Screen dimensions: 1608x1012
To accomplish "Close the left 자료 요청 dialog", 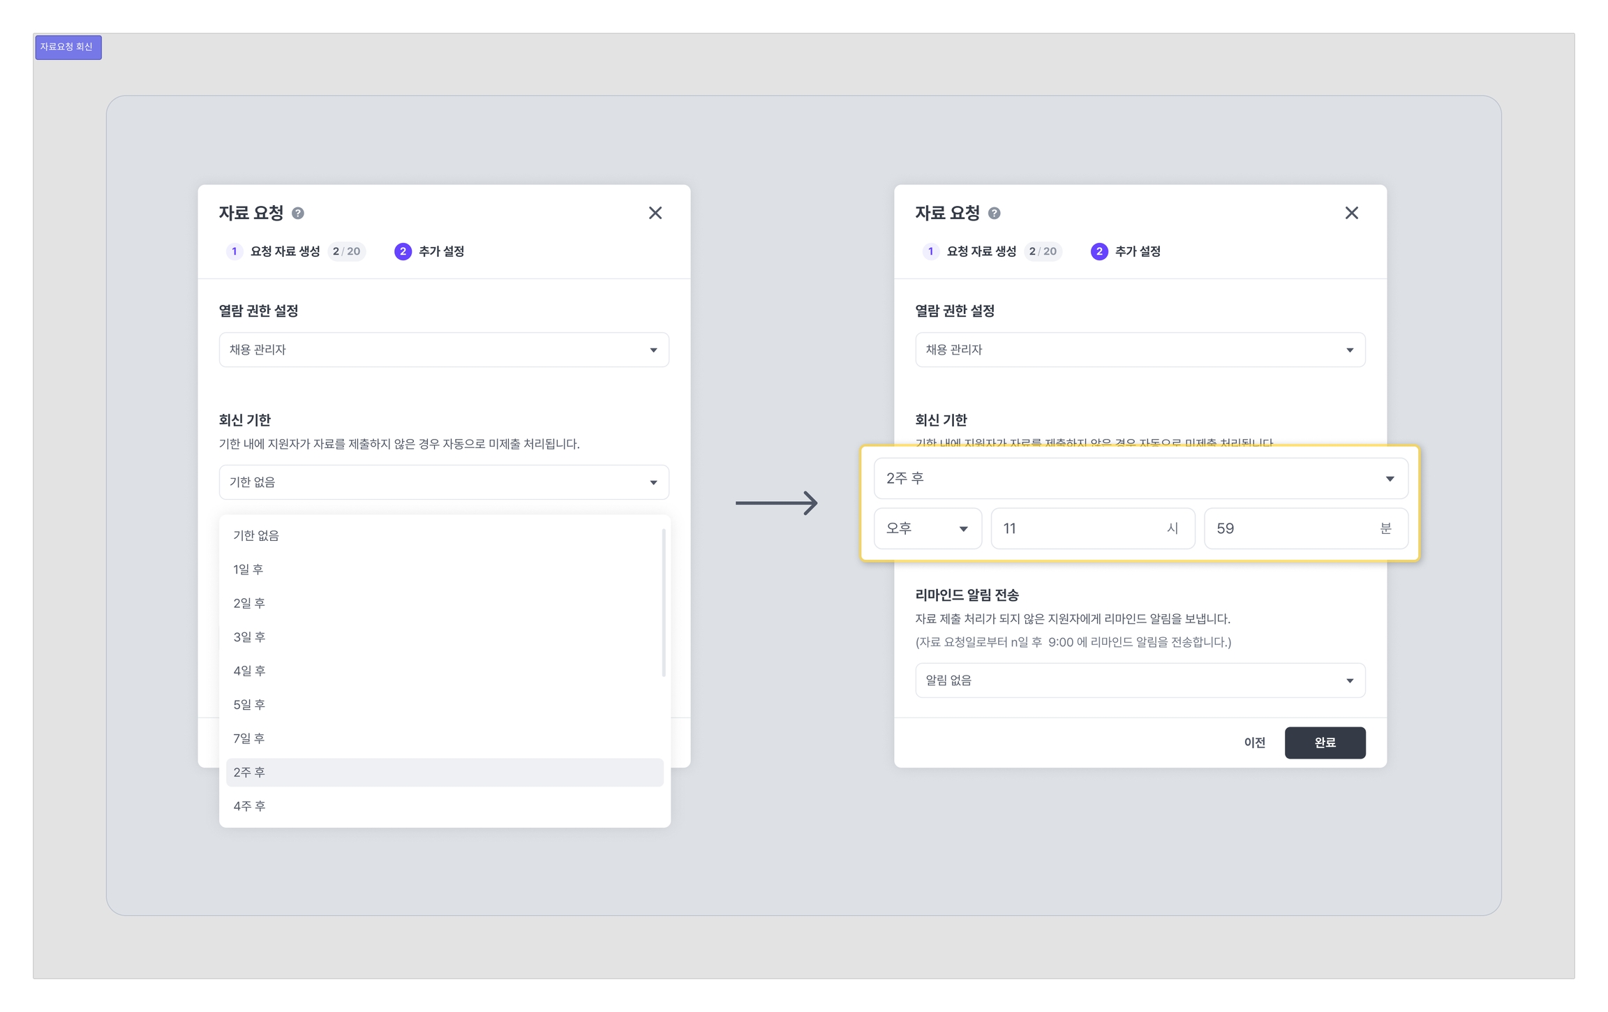I will click(655, 213).
